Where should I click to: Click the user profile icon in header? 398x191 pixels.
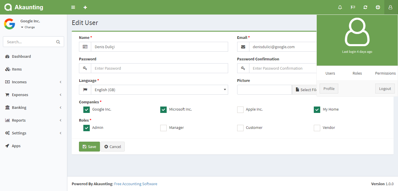click(x=391, y=7)
